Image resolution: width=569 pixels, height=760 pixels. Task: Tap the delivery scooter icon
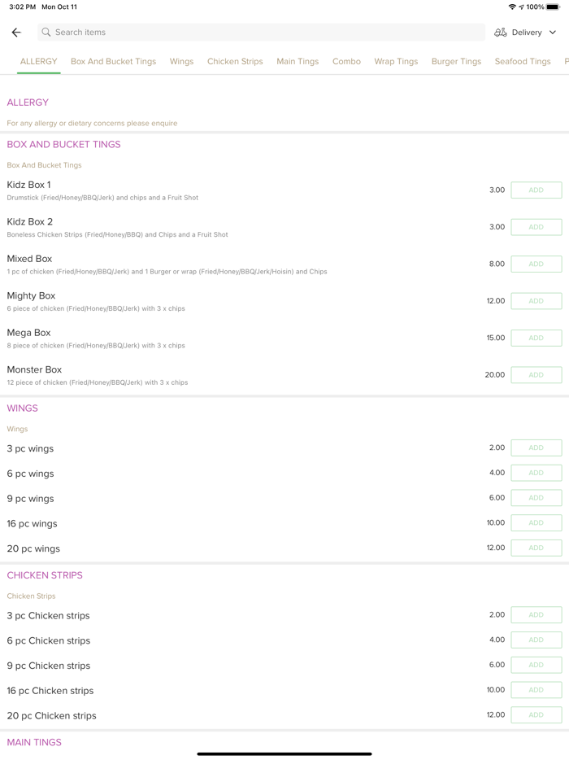pos(501,33)
